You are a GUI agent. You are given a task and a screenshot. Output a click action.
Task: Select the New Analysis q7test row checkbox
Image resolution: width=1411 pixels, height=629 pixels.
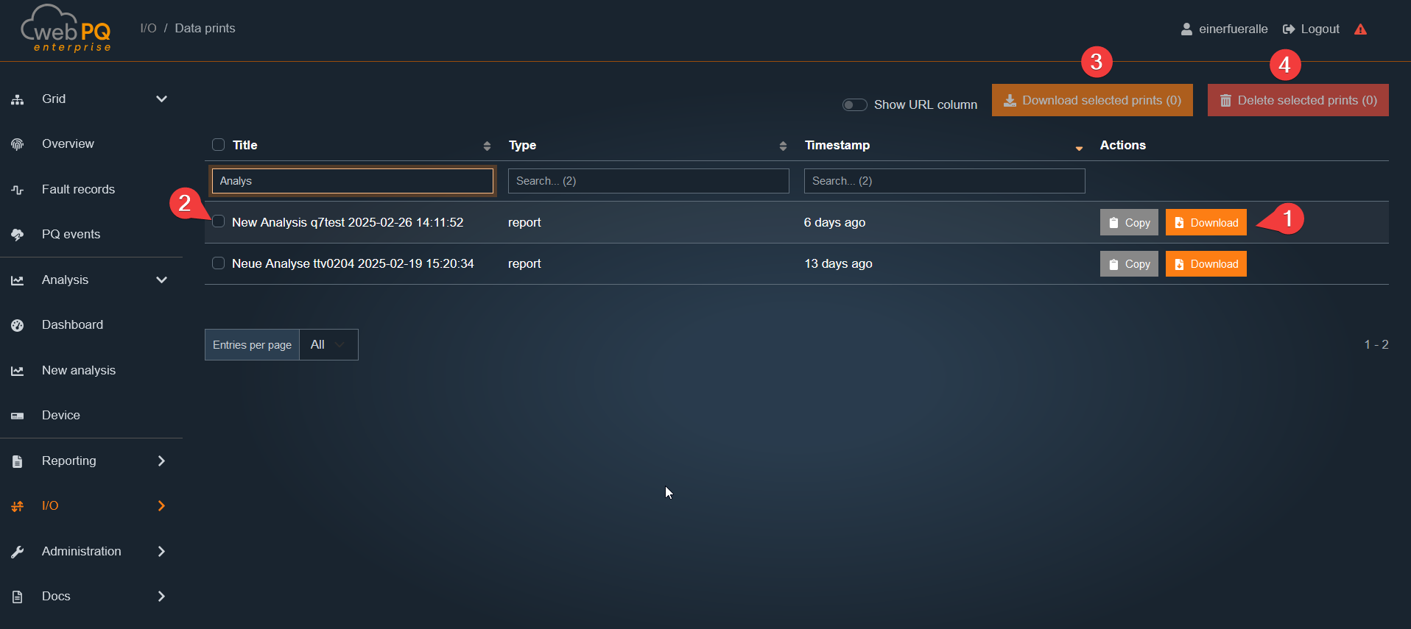coord(218,221)
